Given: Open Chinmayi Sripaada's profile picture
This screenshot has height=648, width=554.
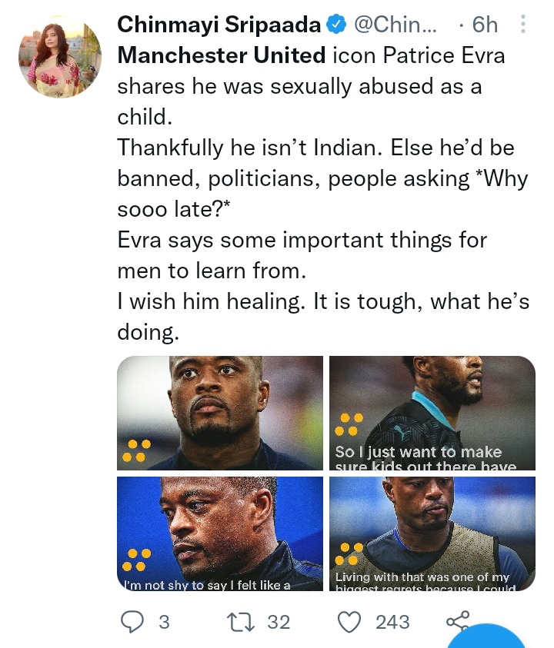Looking at the screenshot, I should pos(60,57).
